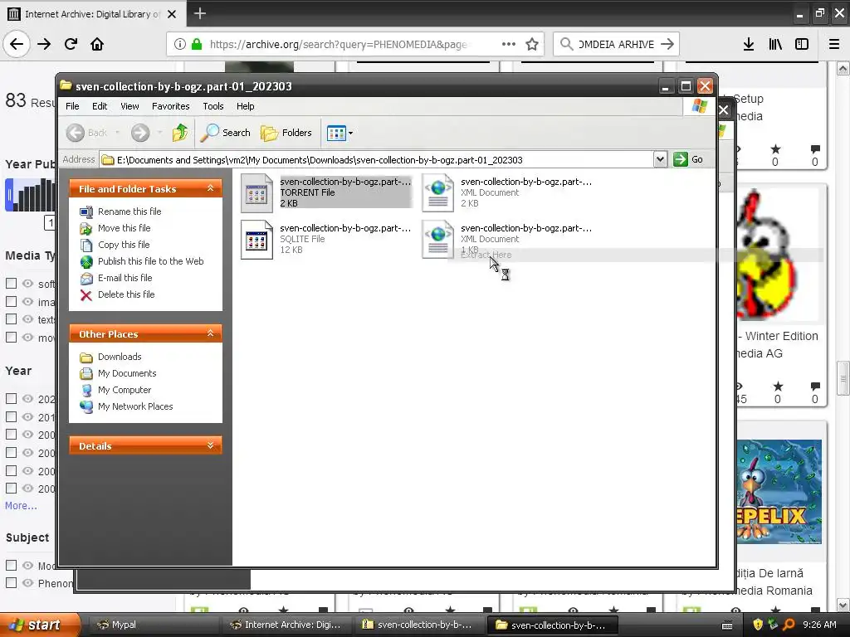This screenshot has height=637, width=850.
Task: Check the 'soft' media type checkbox
Action: coord(11,284)
